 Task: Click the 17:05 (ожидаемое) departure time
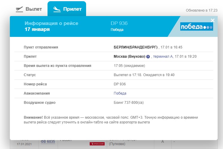click(129, 66)
